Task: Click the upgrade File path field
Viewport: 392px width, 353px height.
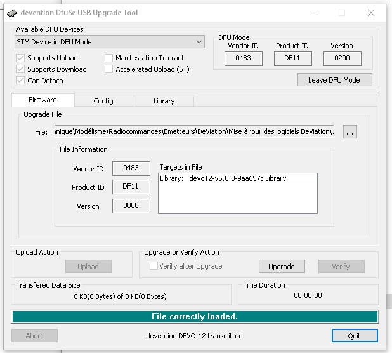Action: 194,131
